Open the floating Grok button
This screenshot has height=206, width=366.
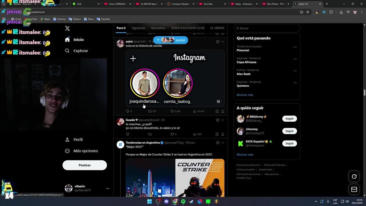[x=354, y=177]
